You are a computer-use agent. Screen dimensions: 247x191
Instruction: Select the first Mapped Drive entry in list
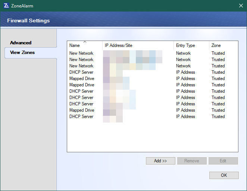click(x=153, y=79)
